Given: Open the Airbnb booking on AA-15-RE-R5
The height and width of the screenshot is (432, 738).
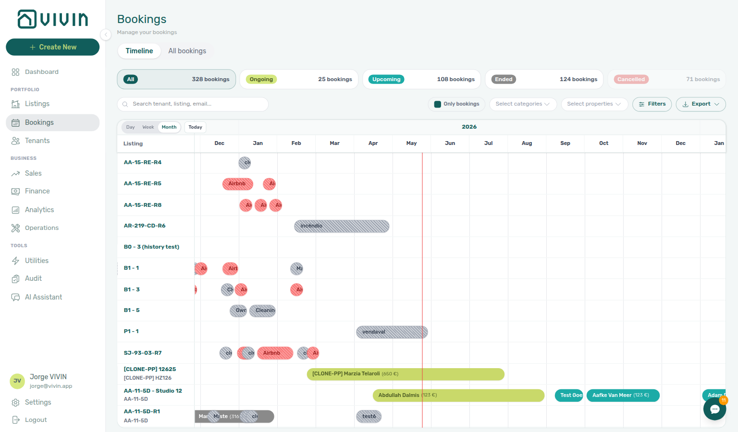Looking at the screenshot, I should tap(237, 184).
